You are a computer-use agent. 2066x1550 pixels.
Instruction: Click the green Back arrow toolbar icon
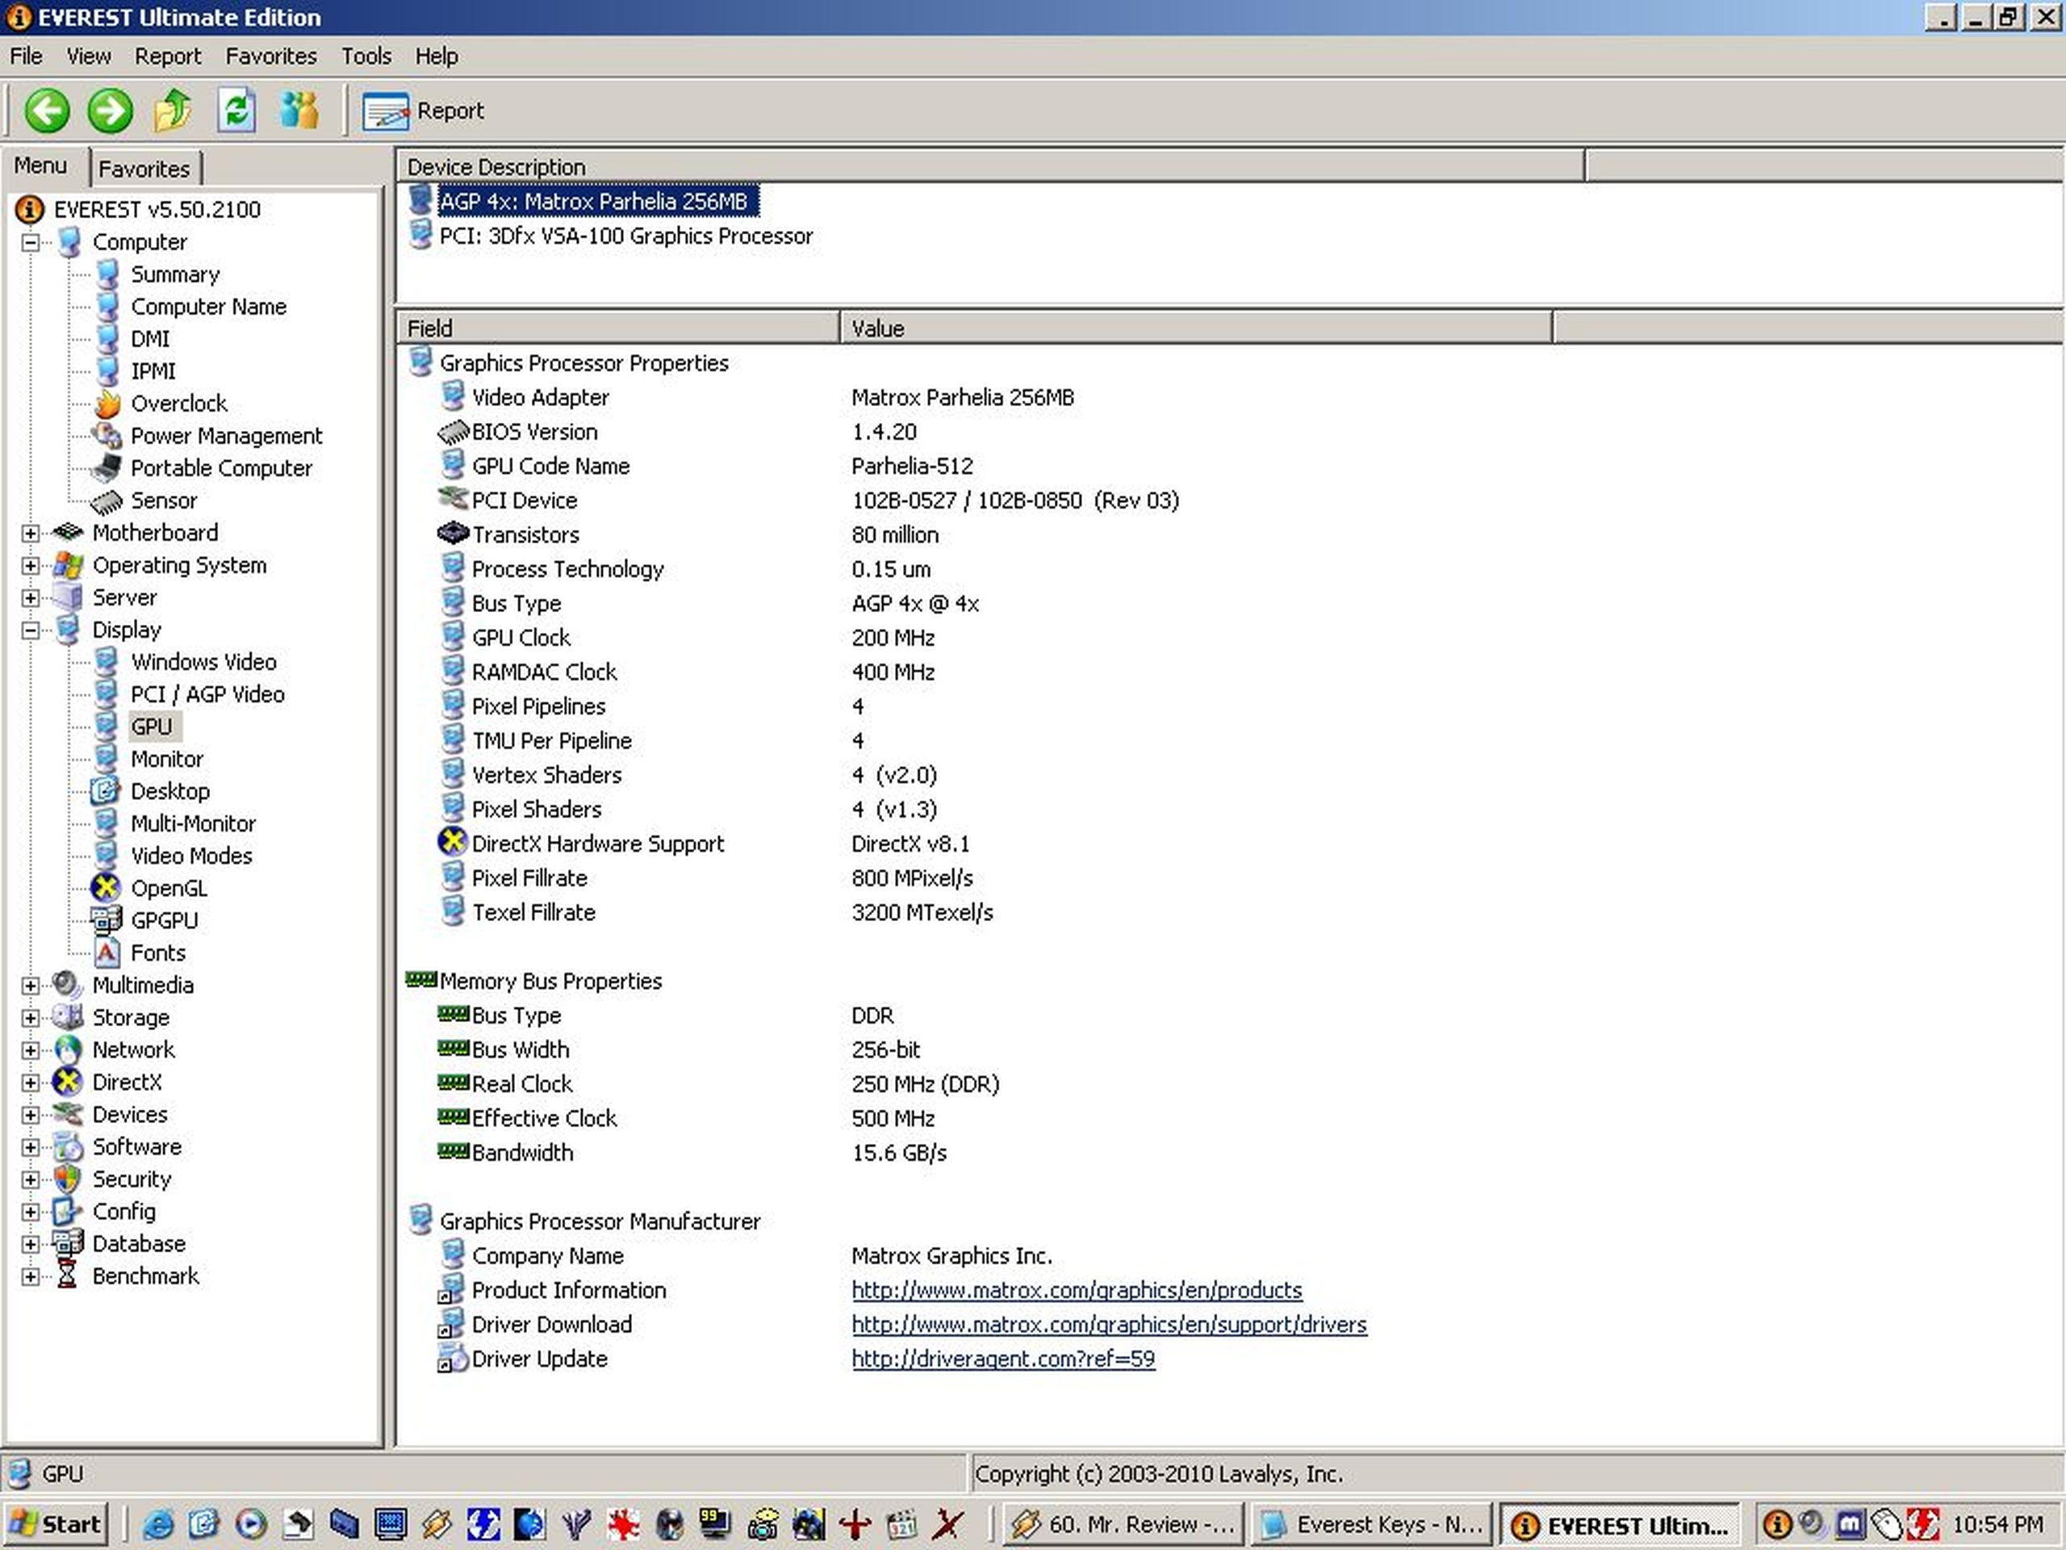47,111
